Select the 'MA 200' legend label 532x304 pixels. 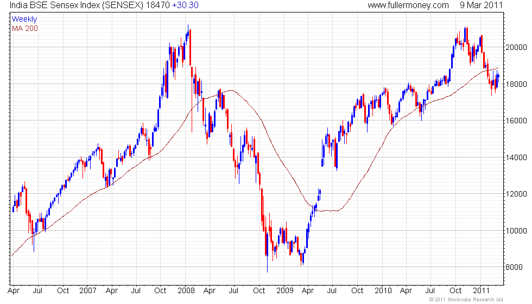pyautogui.click(x=25, y=28)
